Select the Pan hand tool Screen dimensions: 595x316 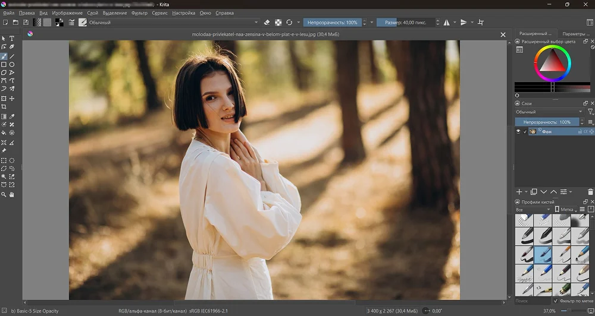[12, 194]
